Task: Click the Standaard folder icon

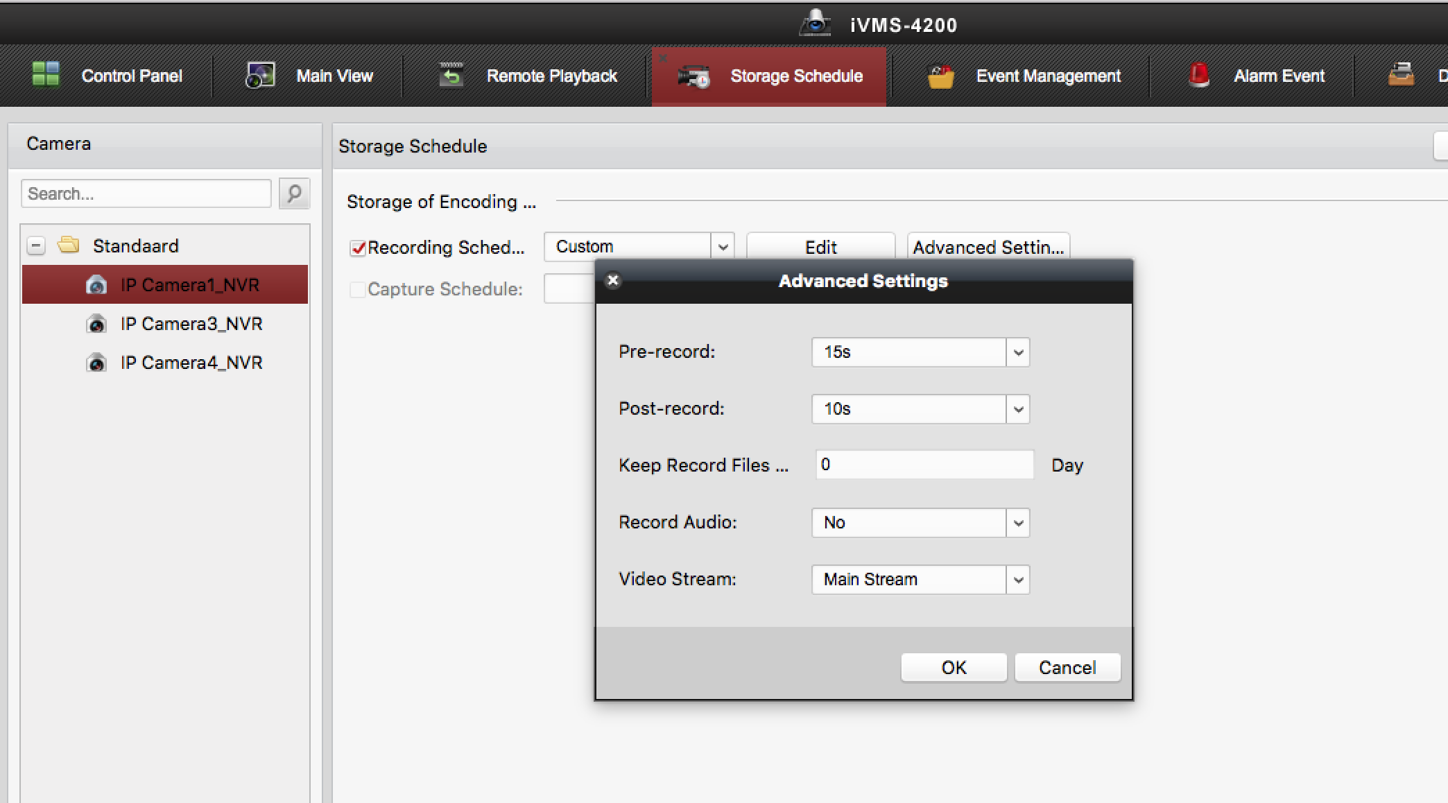Action: point(69,245)
